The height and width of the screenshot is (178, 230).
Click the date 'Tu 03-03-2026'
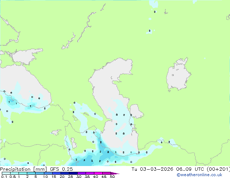click(152, 169)
